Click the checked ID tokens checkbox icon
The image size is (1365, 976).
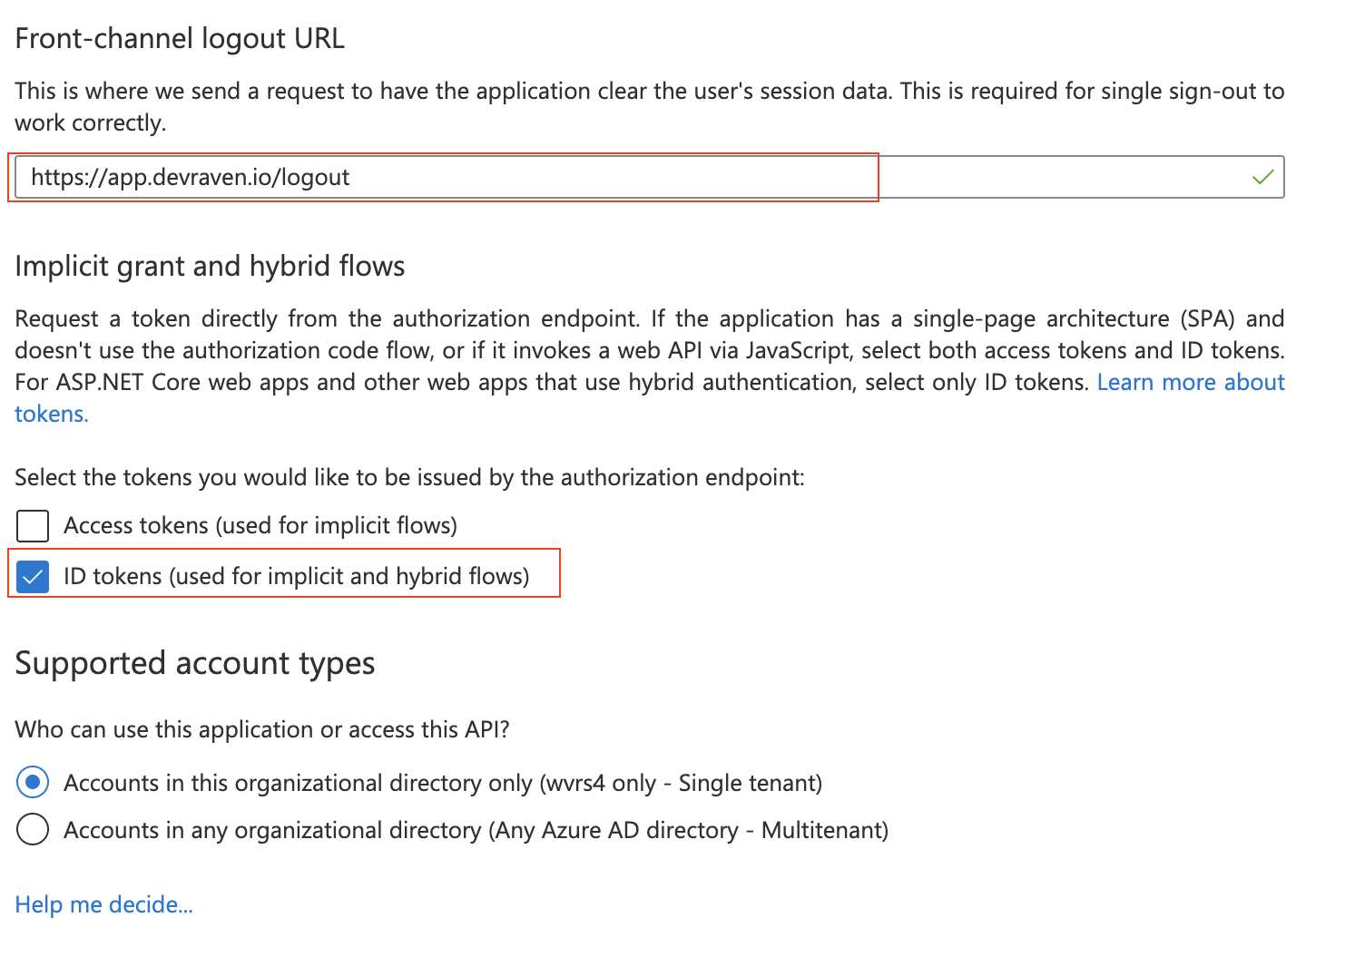tap(33, 576)
